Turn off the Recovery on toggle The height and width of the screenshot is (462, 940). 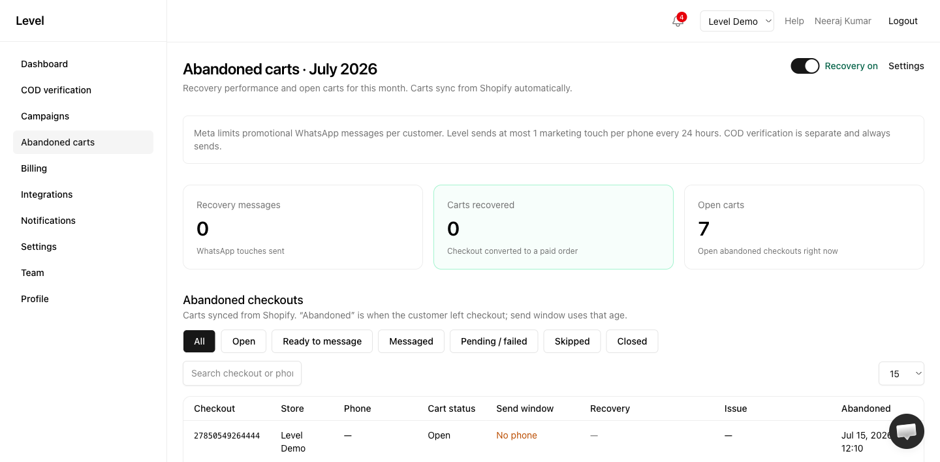[805, 66]
